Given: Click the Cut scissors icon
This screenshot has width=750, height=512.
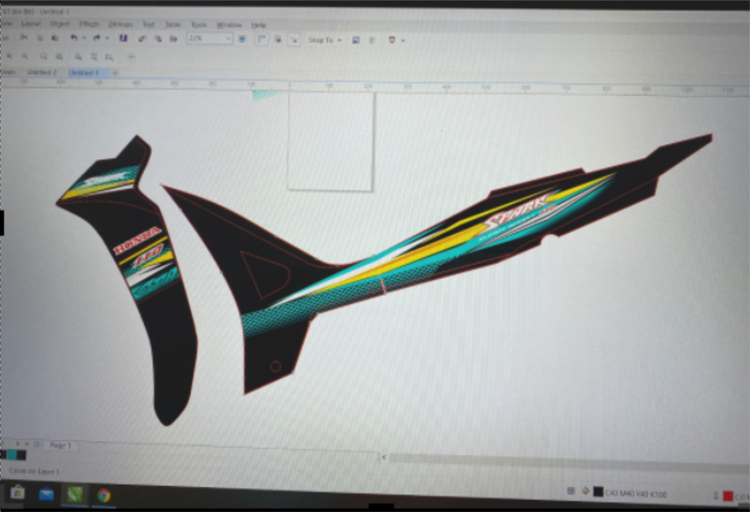Looking at the screenshot, I should (23, 38).
